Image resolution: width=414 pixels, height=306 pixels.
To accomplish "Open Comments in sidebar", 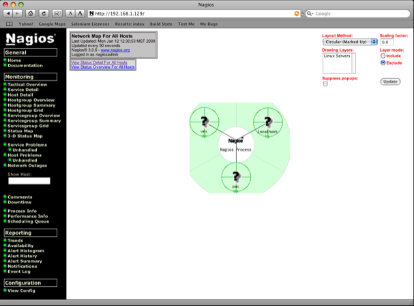I will (x=20, y=197).
